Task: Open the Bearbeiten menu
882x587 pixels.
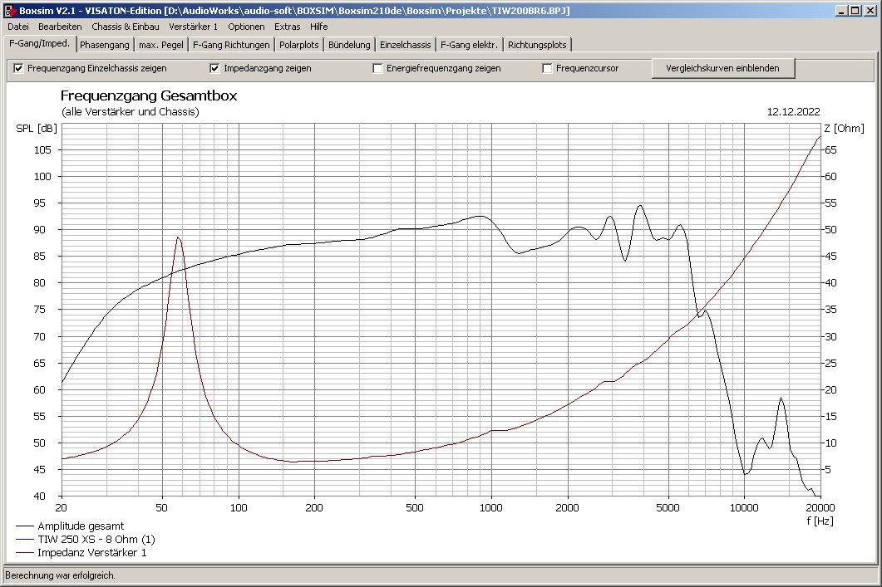Action: [x=60, y=27]
